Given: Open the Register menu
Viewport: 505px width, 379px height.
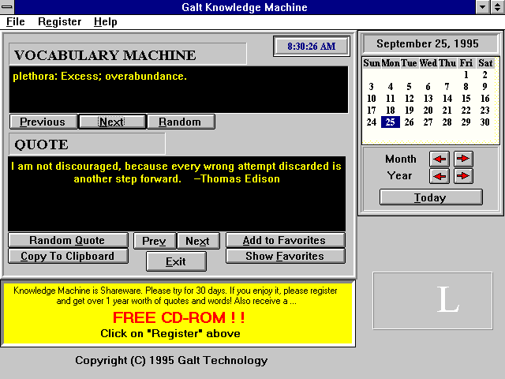Looking at the screenshot, I should click(x=59, y=22).
